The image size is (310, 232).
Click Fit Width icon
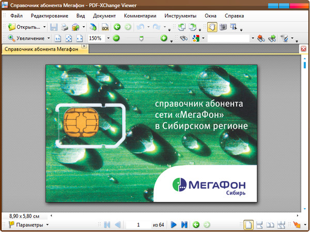[80, 38]
